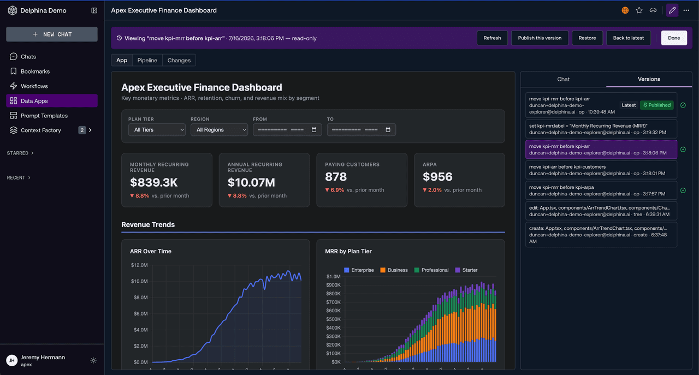Select Data Apps in the sidebar

pos(52,100)
